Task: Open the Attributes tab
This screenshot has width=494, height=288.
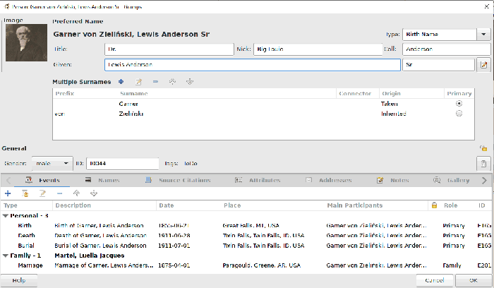Action: [x=258, y=180]
